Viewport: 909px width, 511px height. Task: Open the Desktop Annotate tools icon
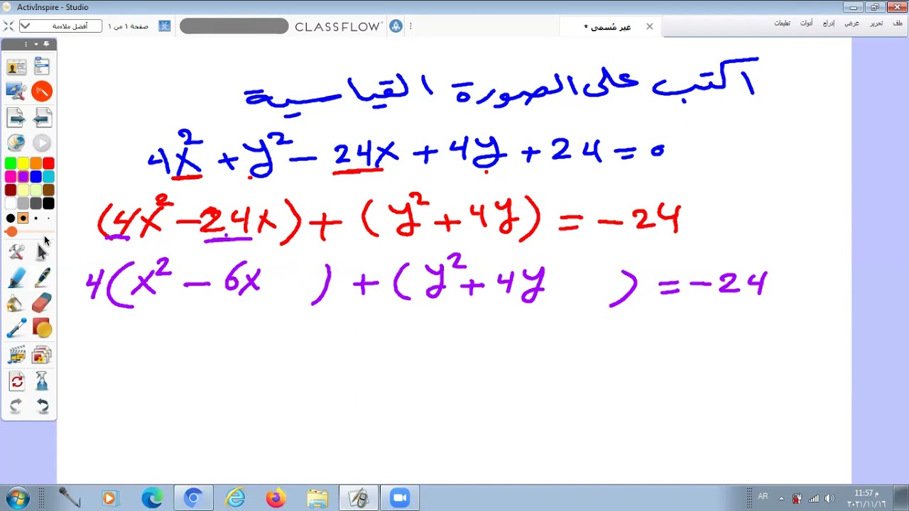tap(16, 91)
